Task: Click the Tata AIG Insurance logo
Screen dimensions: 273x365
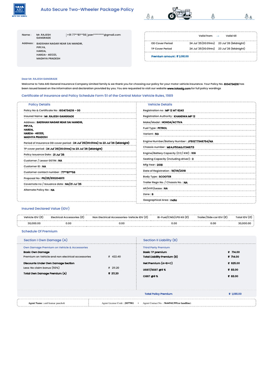Action: click(20, 10)
